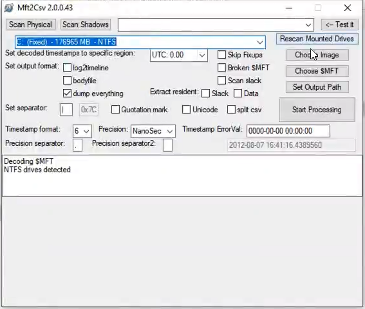Viewport: 365px width, 309px height.
Task: Tick the Extract resident Slack checkbox
Action: (205, 94)
